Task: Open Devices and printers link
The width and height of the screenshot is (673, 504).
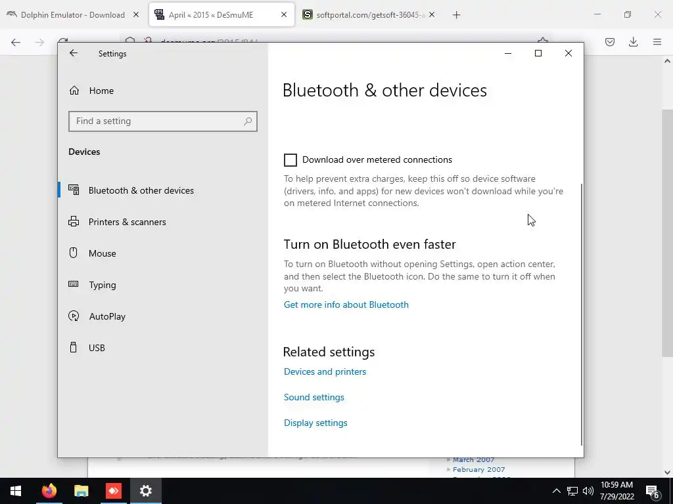Action: pyautogui.click(x=325, y=371)
